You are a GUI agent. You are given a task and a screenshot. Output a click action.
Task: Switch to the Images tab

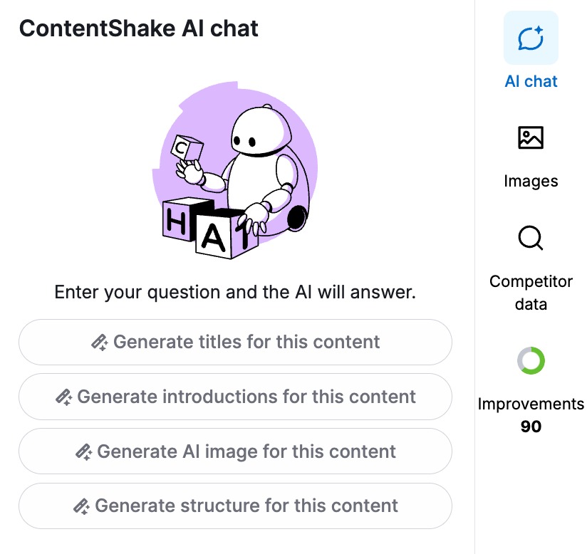pyautogui.click(x=531, y=181)
